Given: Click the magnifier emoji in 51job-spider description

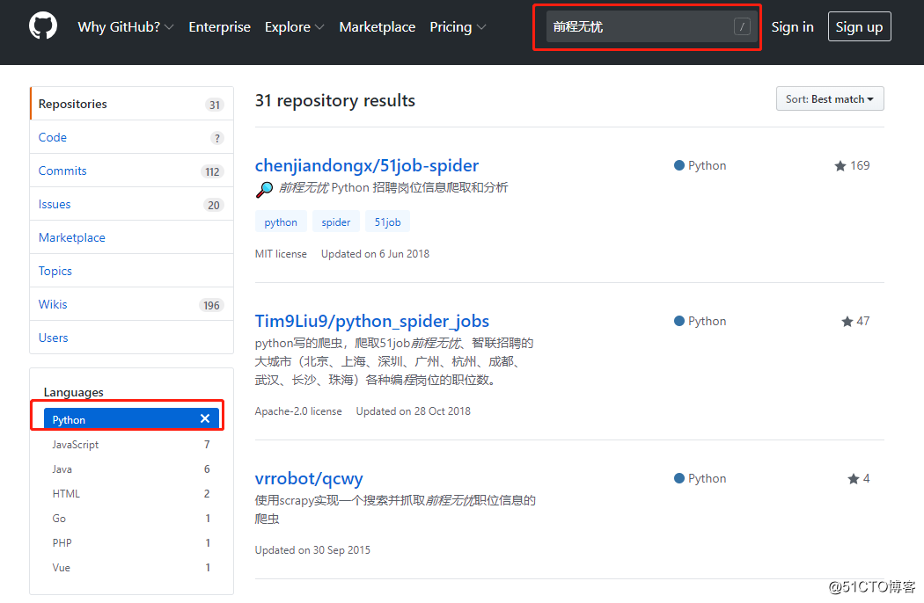Looking at the screenshot, I should point(264,189).
